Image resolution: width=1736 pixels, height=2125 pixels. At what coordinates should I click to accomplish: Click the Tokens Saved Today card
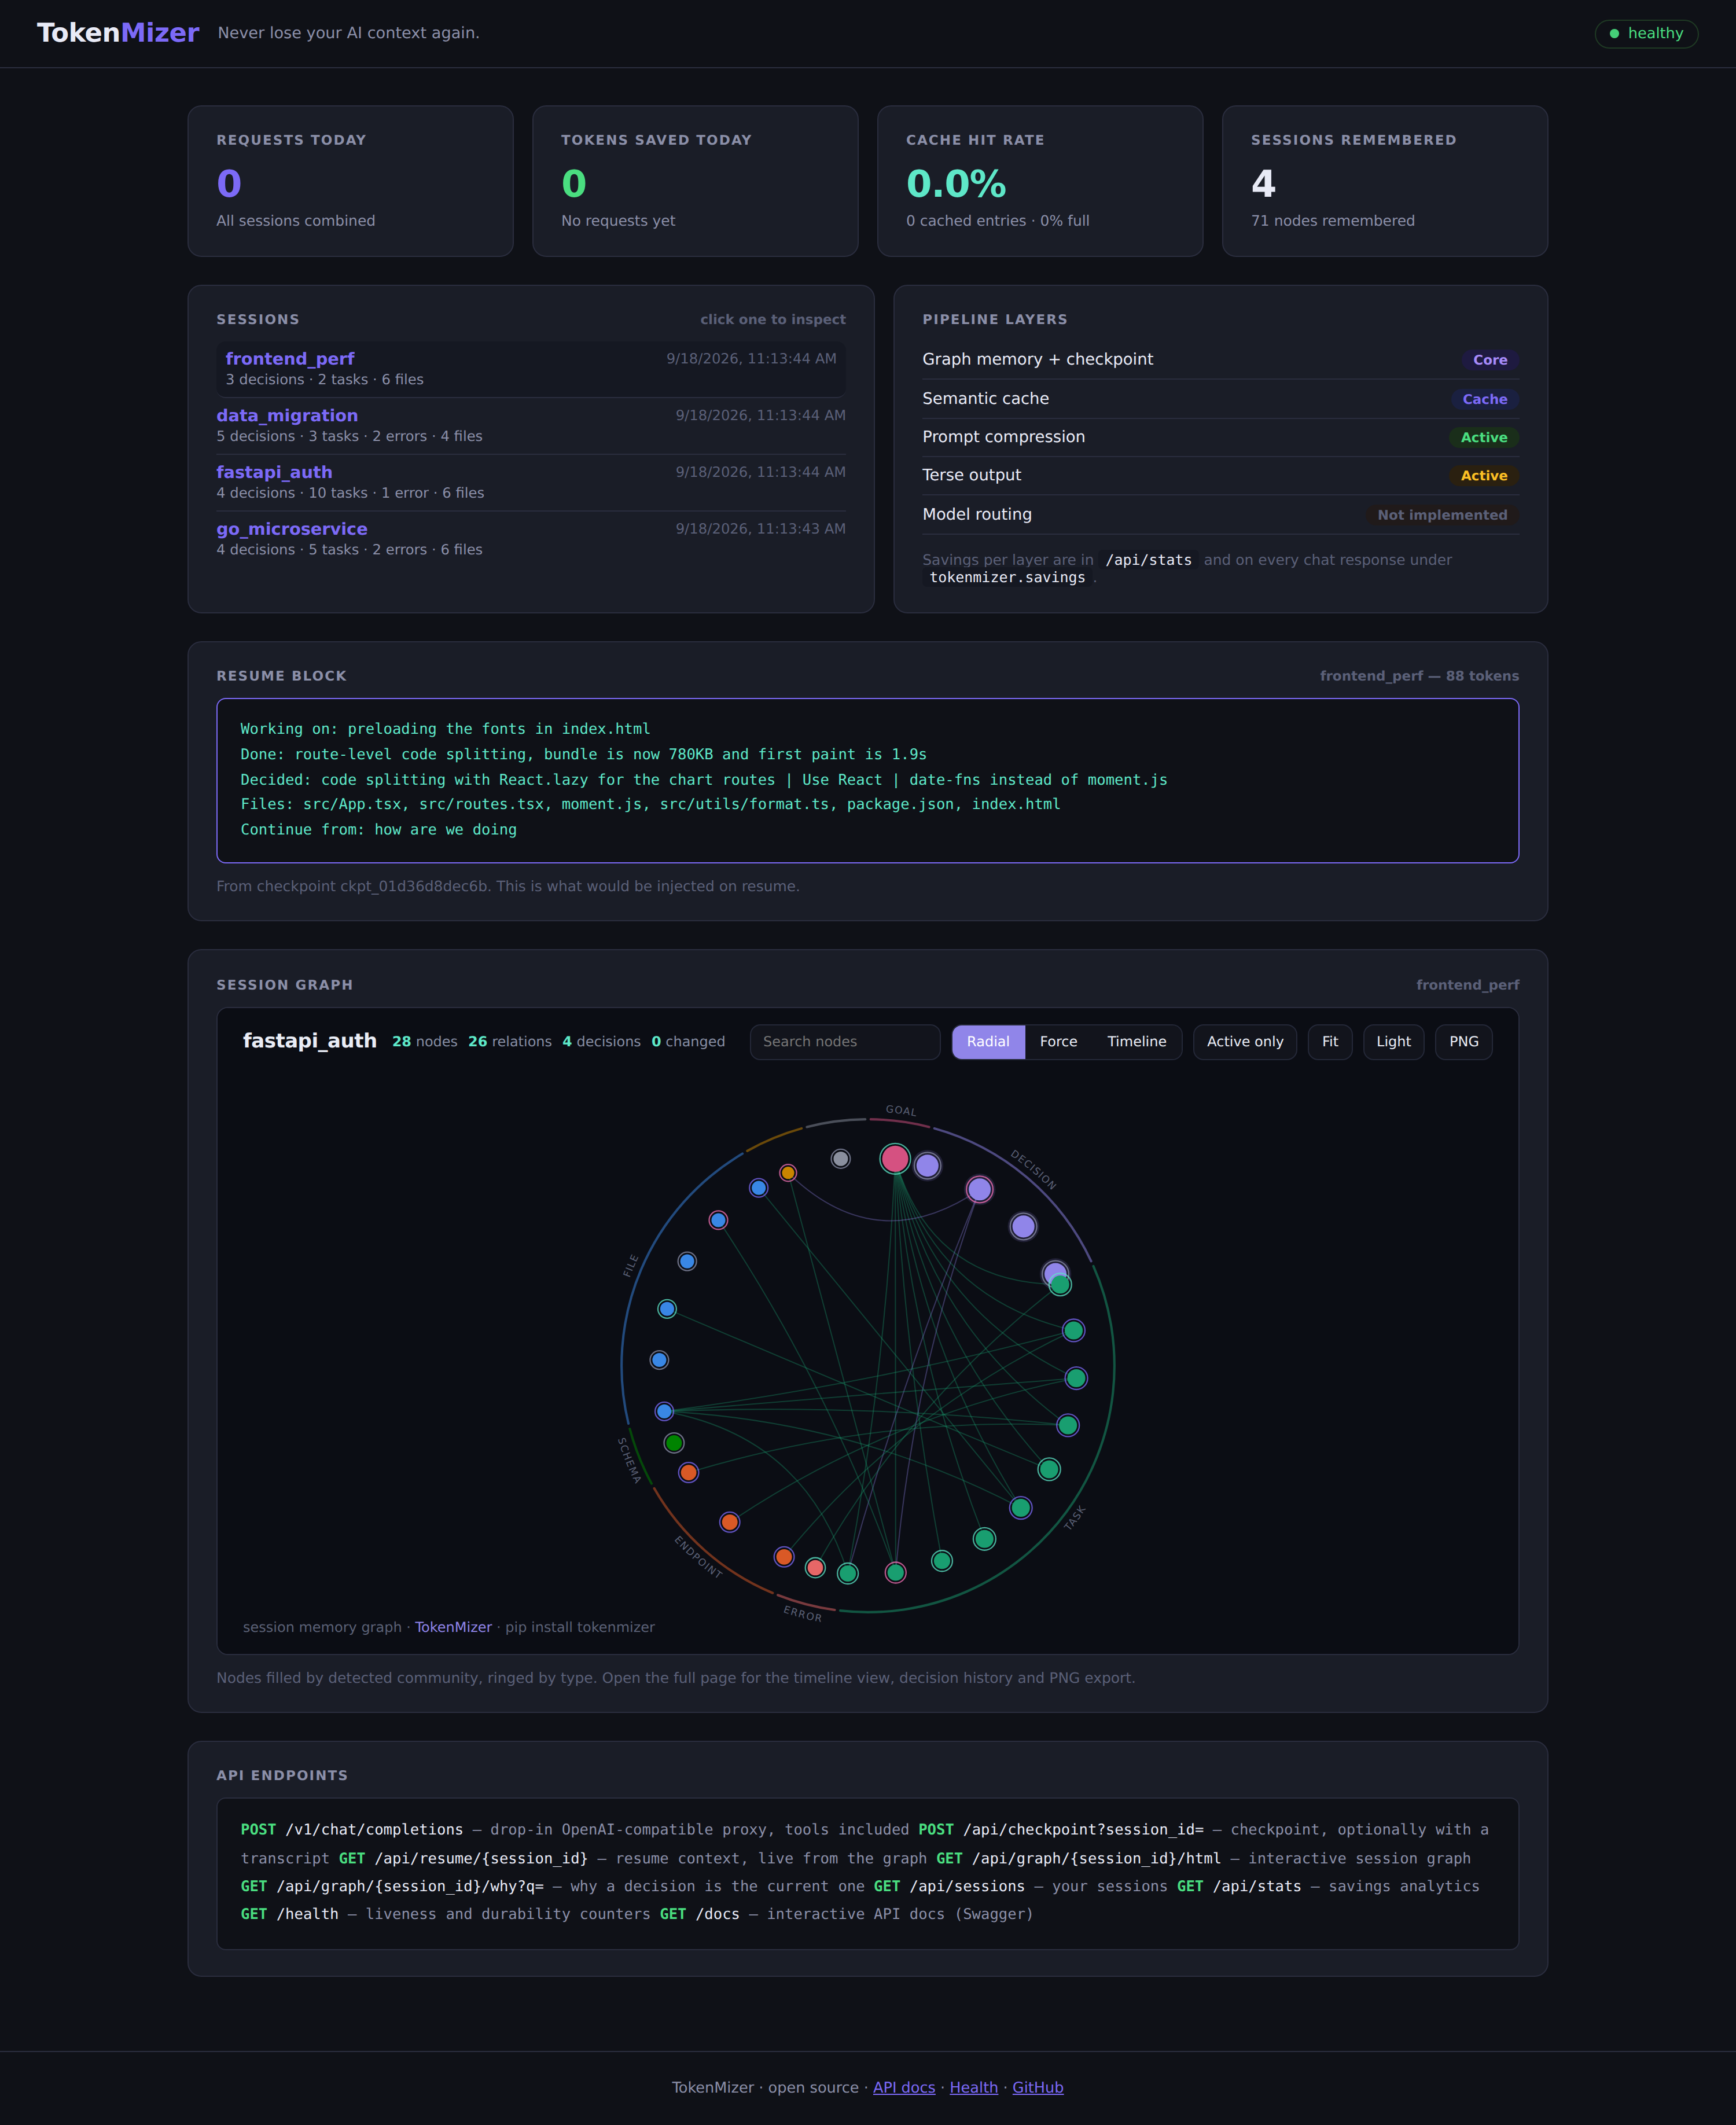pos(695,181)
